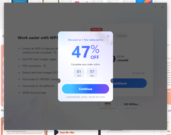Close the WPS premium upgrade dialog

coord(162,7)
